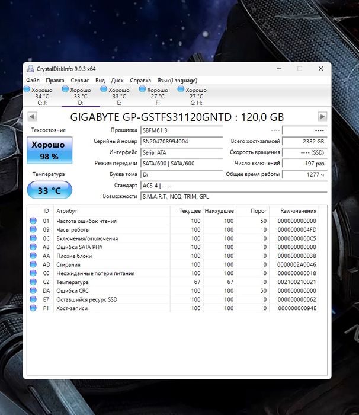
Task: Click status orb for attribute DA row
Action: pos(33,290)
